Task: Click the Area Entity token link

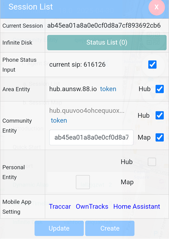Action: [108, 89]
